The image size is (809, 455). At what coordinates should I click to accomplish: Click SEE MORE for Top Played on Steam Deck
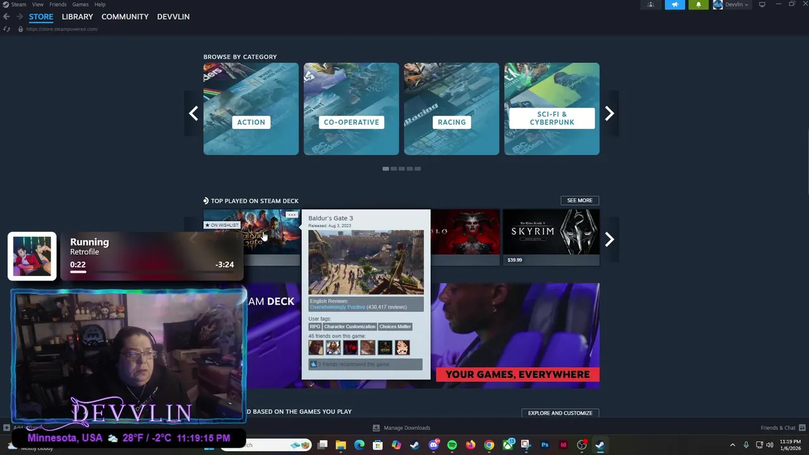(580, 200)
